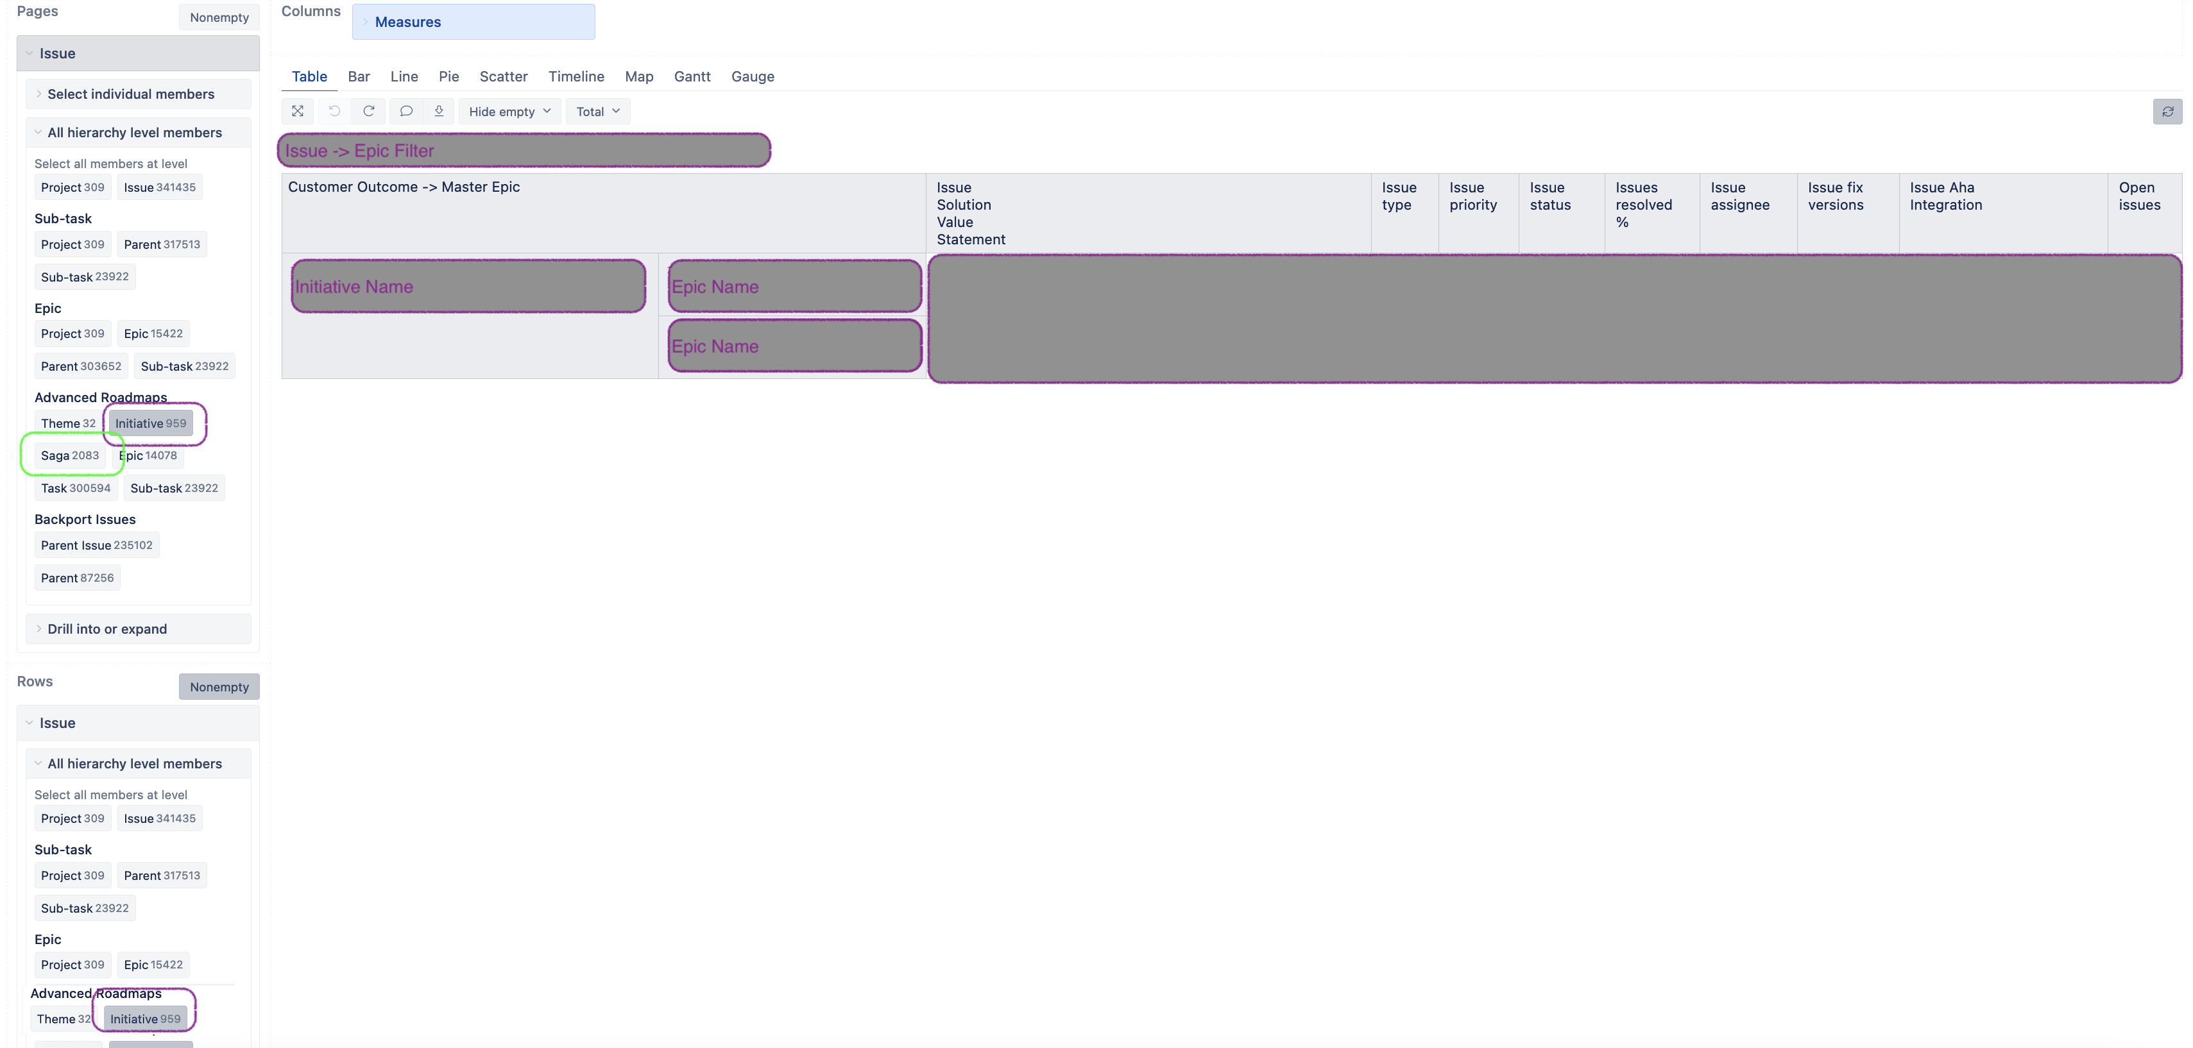Image resolution: width=2193 pixels, height=1048 pixels.
Task: Click the refresh icon at far right
Action: tap(2167, 112)
